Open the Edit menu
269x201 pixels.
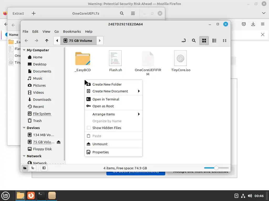pos(35,31)
